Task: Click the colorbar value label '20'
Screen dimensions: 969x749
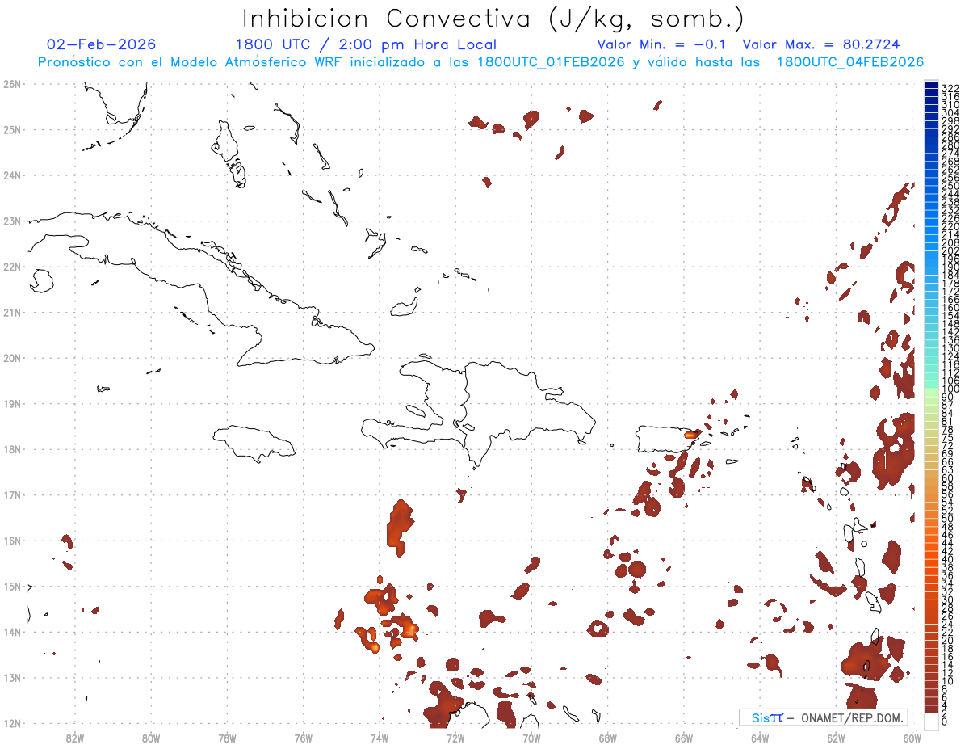Action: point(948,640)
